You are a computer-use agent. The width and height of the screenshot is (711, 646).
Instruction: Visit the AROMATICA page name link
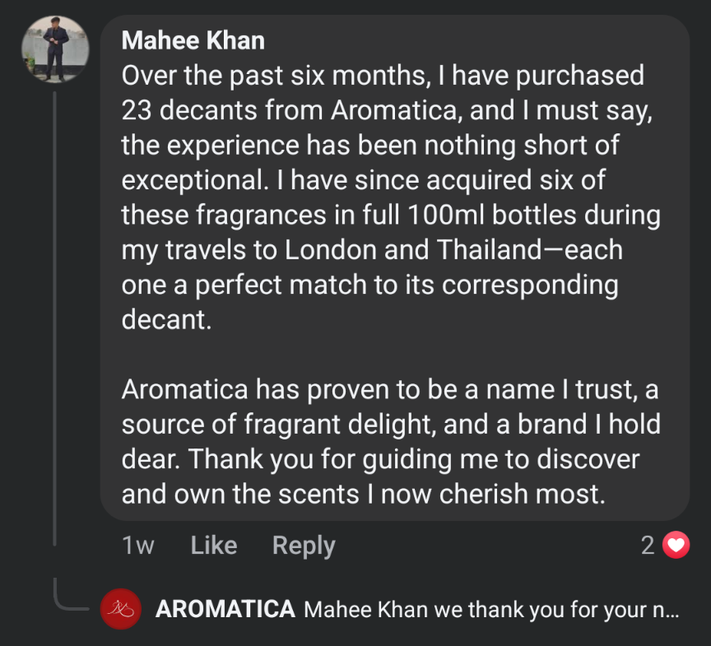click(x=225, y=609)
